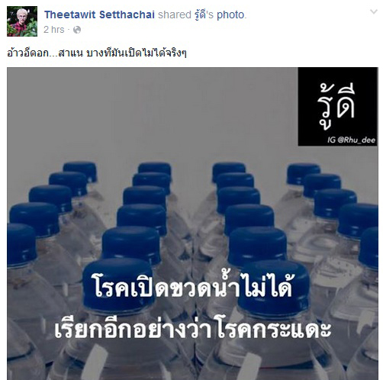The width and height of the screenshot is (383, 380).
Task: Click the 'shared' text in post header
Action: tap(175, 14)
